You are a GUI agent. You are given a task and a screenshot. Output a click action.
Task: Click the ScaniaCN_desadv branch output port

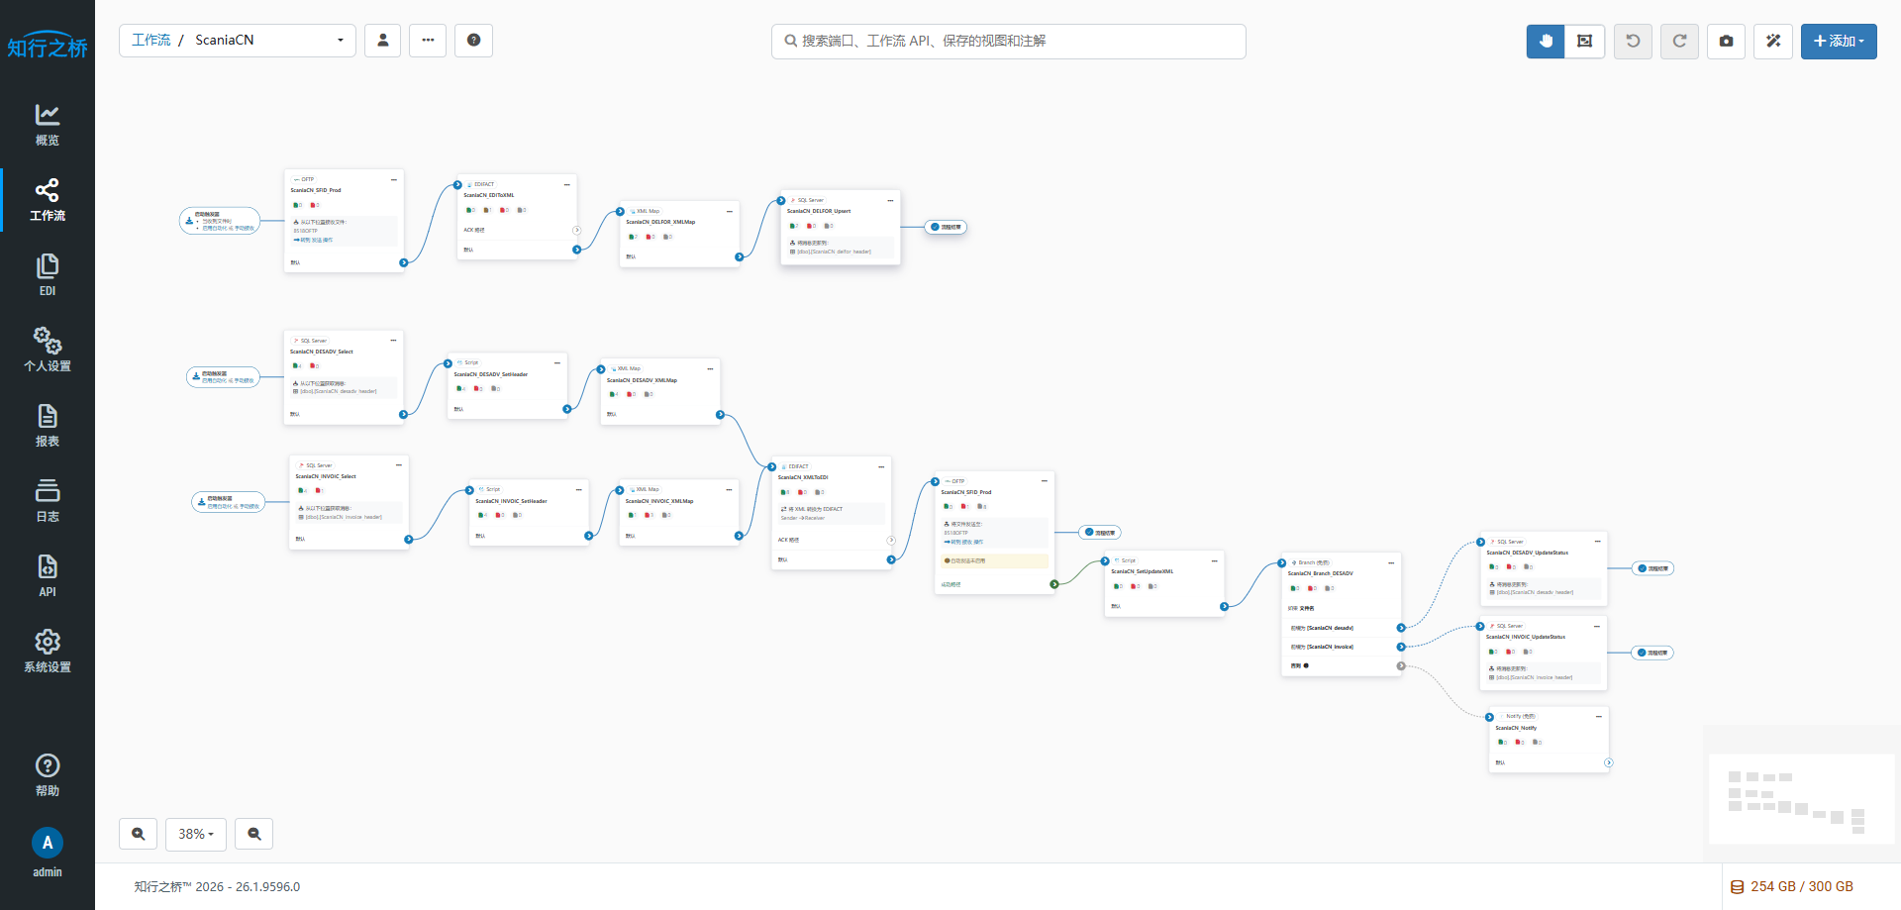pos(1401,628)
